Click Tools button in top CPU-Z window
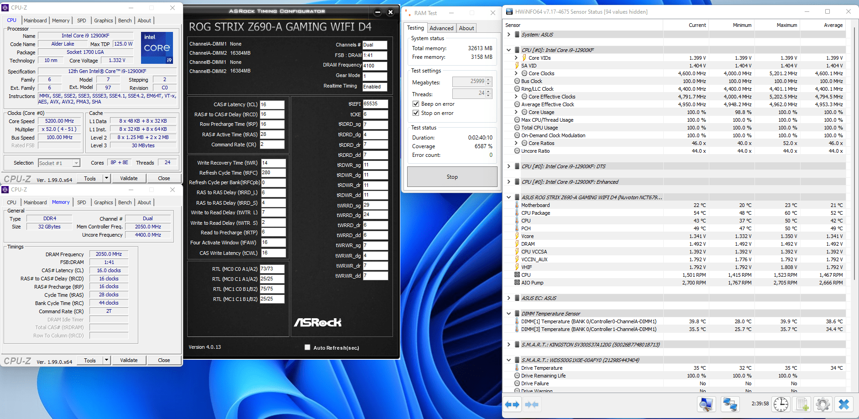This screenshot has width=859, height=419. point(90,178)
